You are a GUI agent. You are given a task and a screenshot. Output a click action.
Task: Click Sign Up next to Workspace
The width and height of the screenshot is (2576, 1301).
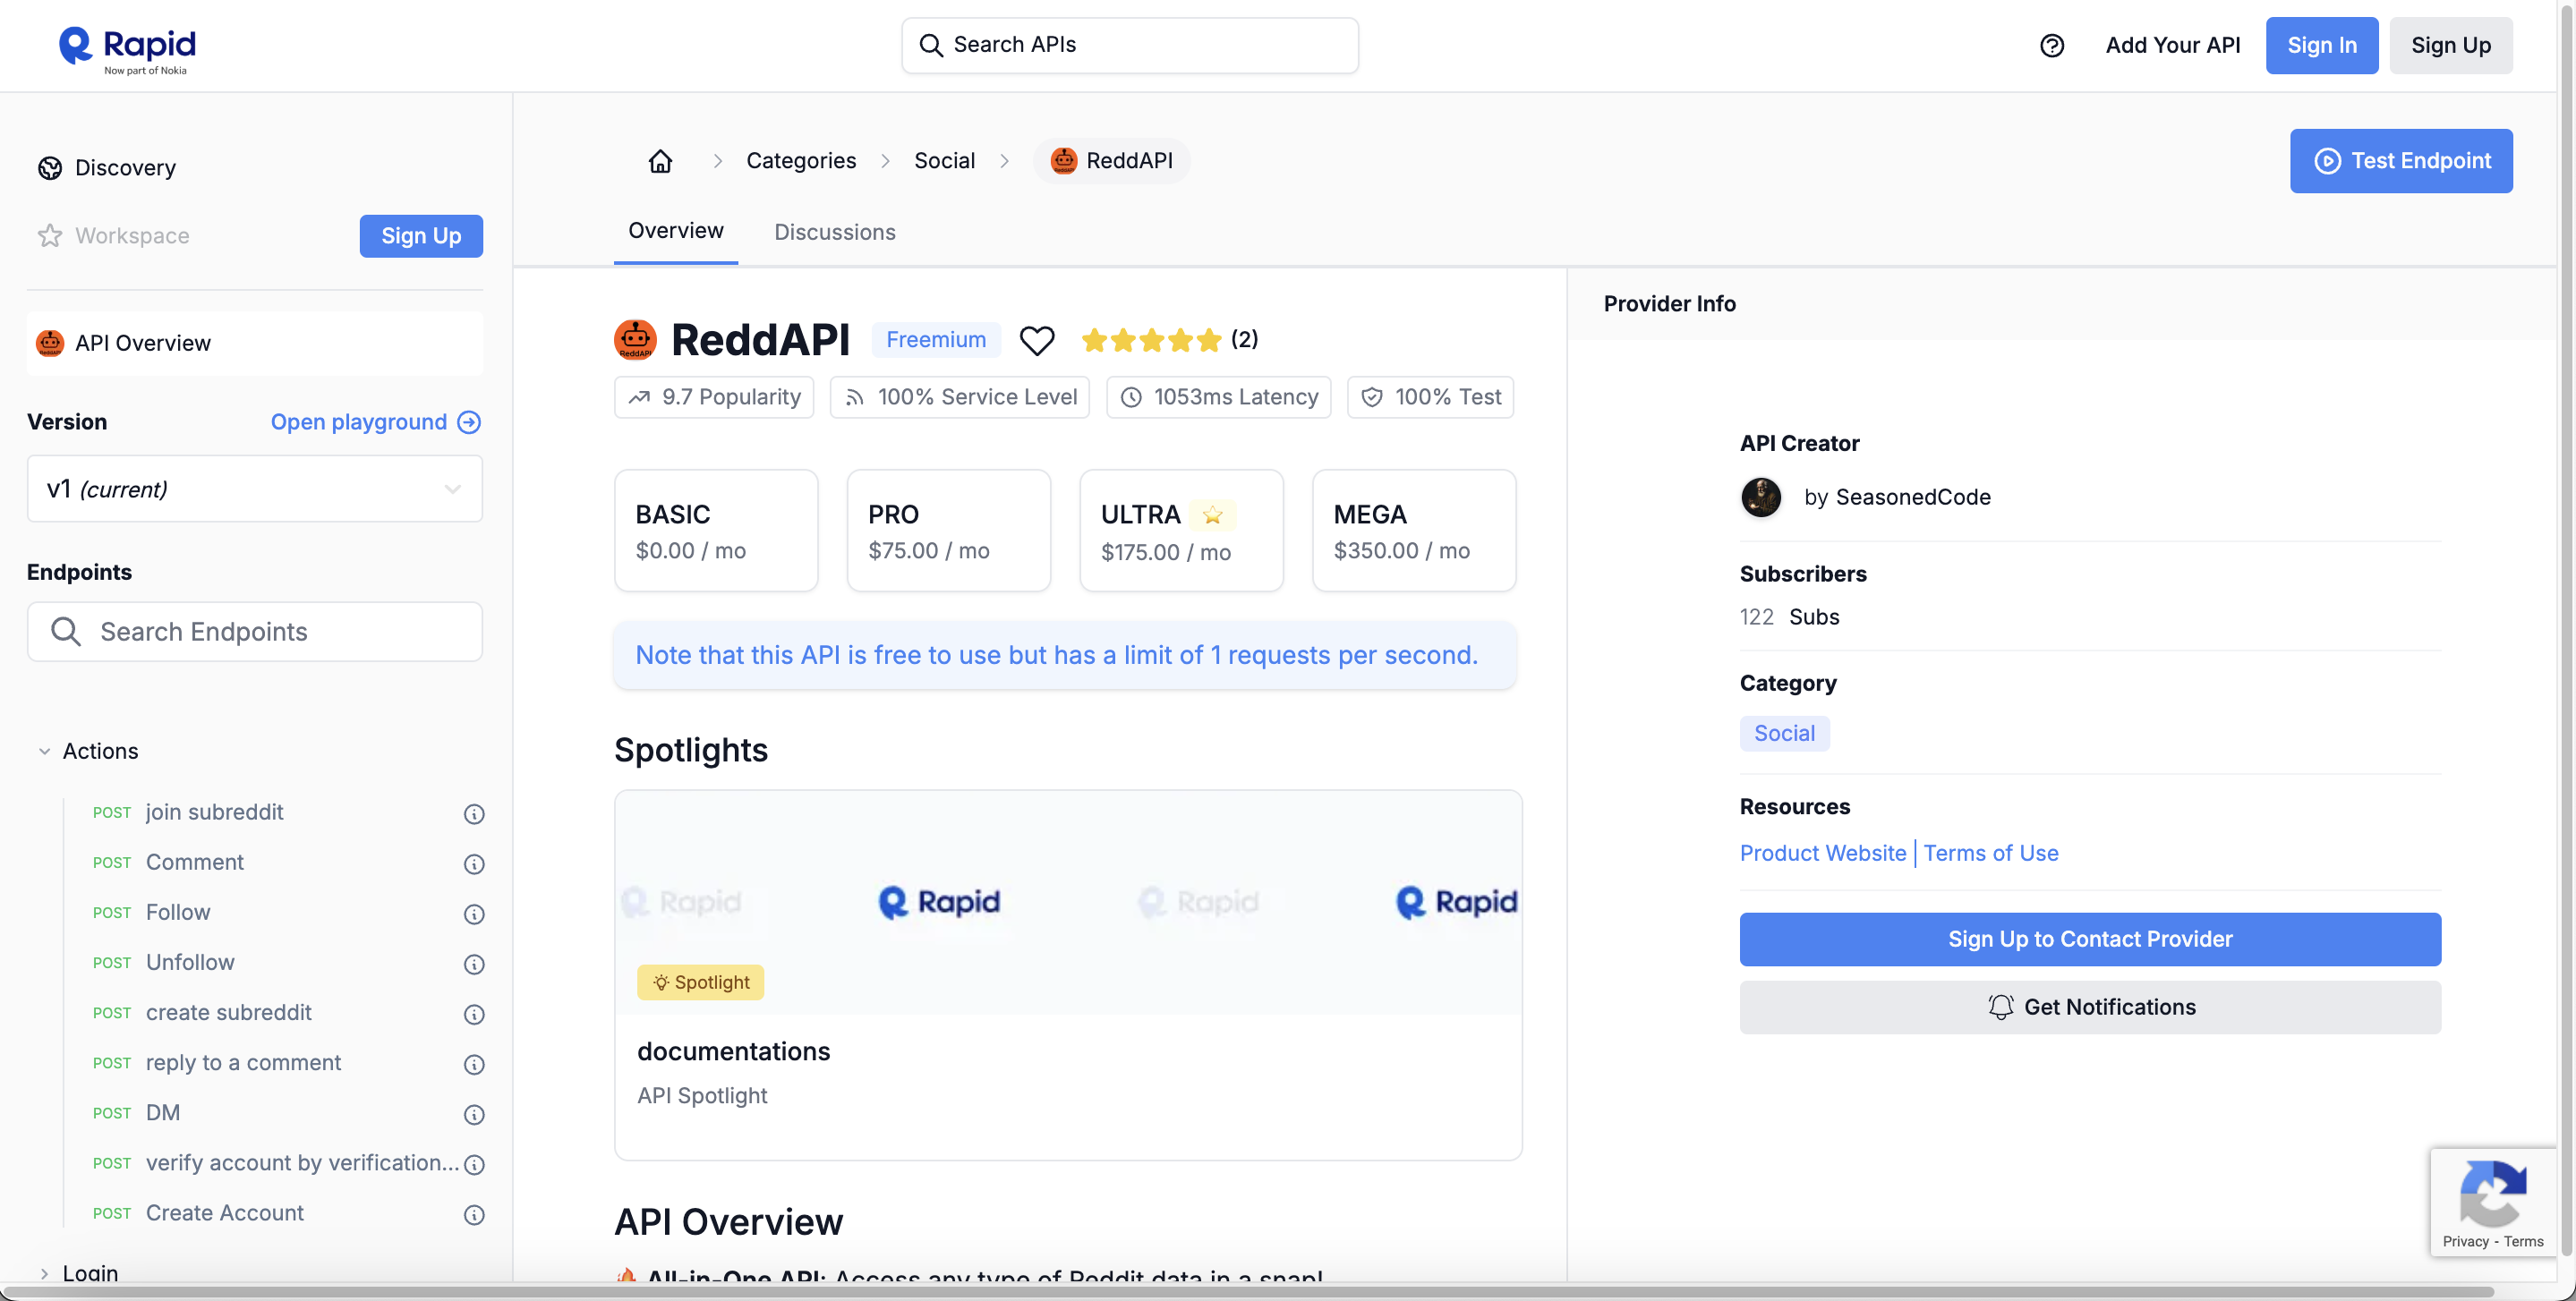[x=421, y=236]
